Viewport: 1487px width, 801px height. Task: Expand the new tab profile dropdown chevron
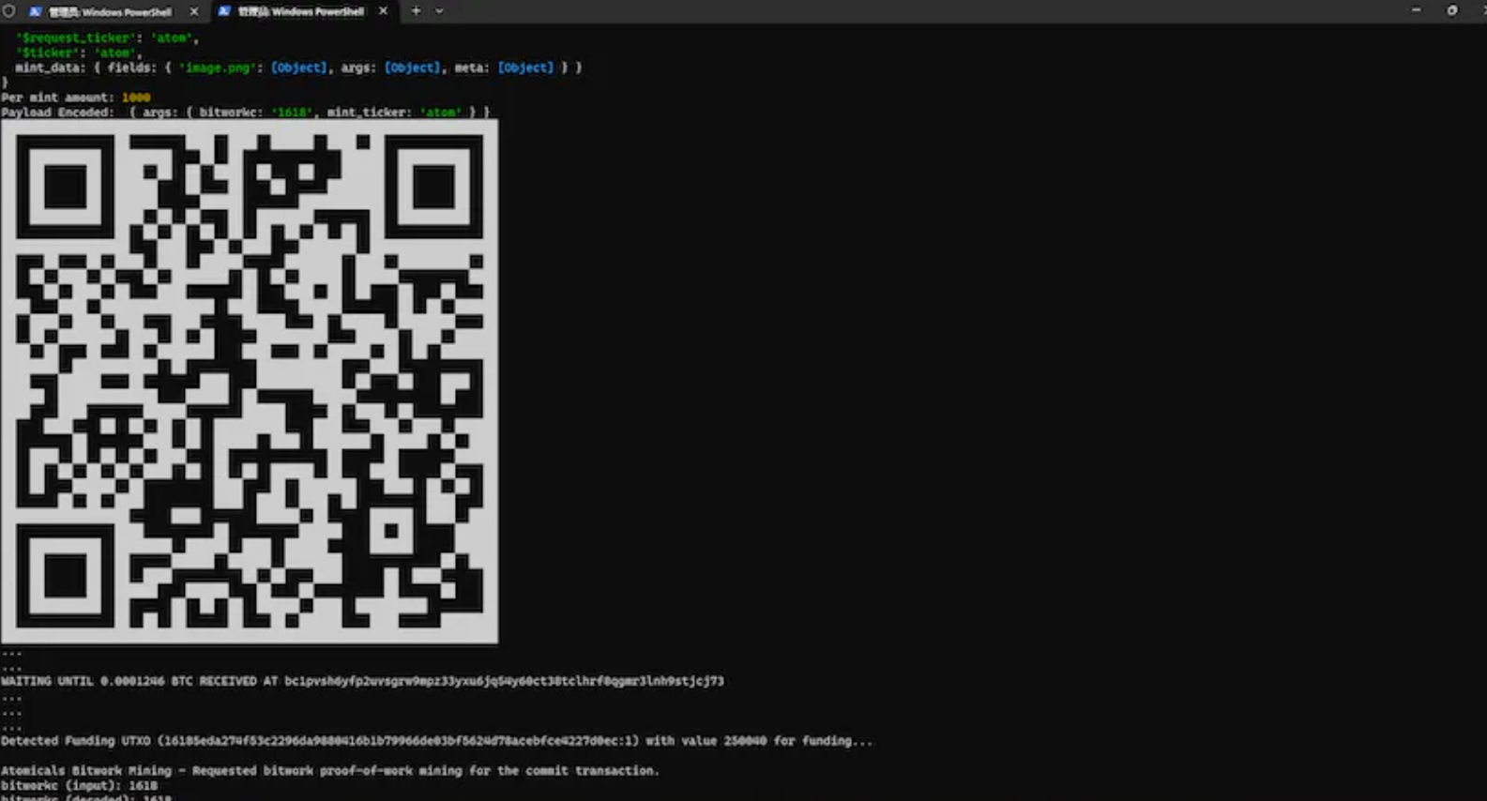[x=438, y=11]
